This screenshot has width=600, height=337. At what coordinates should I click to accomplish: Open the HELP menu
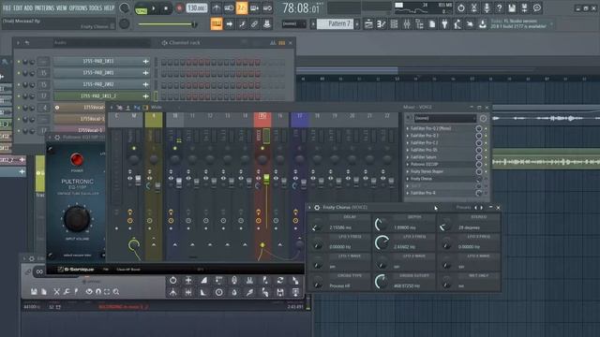tap(109, 7)
